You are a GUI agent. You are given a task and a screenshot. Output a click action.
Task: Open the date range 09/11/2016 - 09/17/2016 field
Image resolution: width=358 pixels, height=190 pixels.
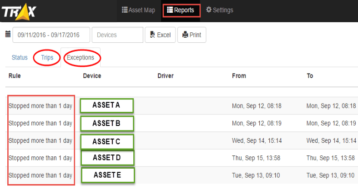tap(51, 35)
